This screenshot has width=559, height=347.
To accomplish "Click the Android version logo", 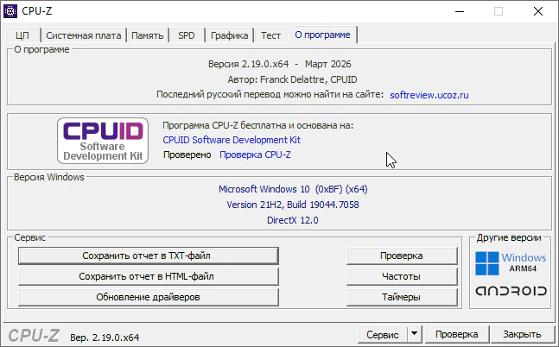I will pyautogui.click(x=511, y=291).
